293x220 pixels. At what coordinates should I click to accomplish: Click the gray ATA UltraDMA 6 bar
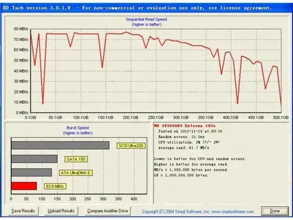tap(32, 172)
